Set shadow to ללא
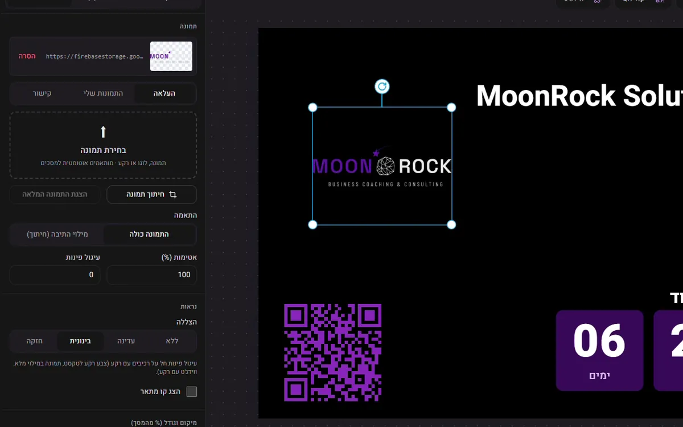The width and height of the screenshot is (683, 427). click(x=172, y=341)
